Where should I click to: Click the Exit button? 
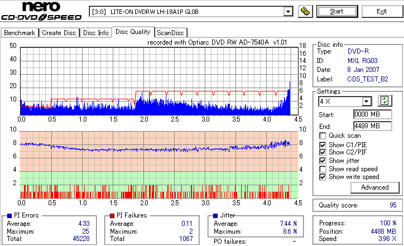(382, 11)
